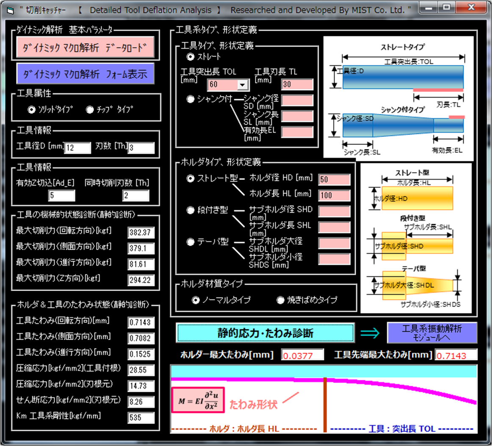Click the ホルダ長 HL input field
Image resolution: width=492 pixels, height=446 pixels.
point(334,196)
